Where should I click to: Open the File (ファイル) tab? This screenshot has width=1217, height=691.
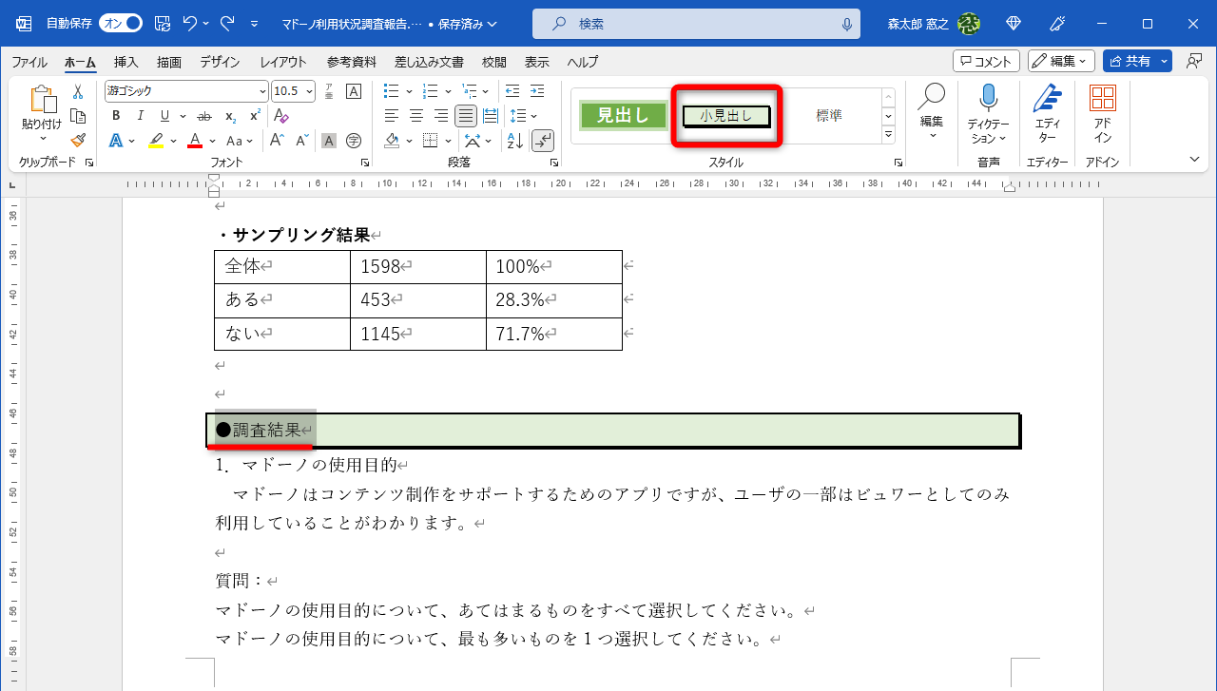click(x=29, y=62)
